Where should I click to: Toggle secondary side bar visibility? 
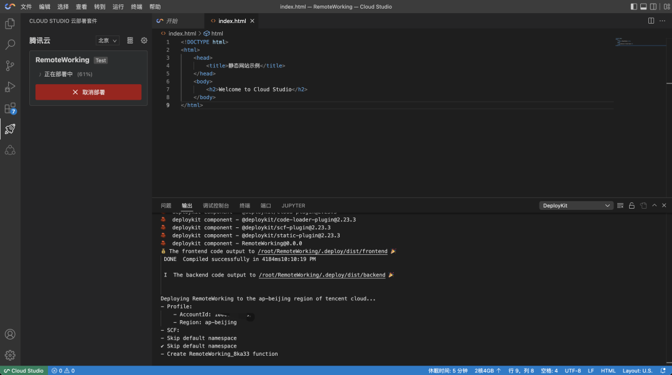coord(653,6)
